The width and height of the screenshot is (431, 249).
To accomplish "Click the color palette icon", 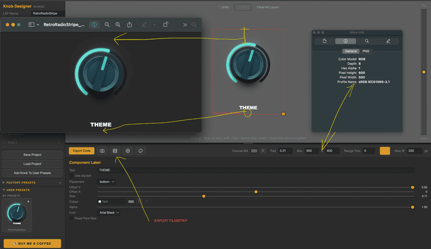I will click(141, 151).
